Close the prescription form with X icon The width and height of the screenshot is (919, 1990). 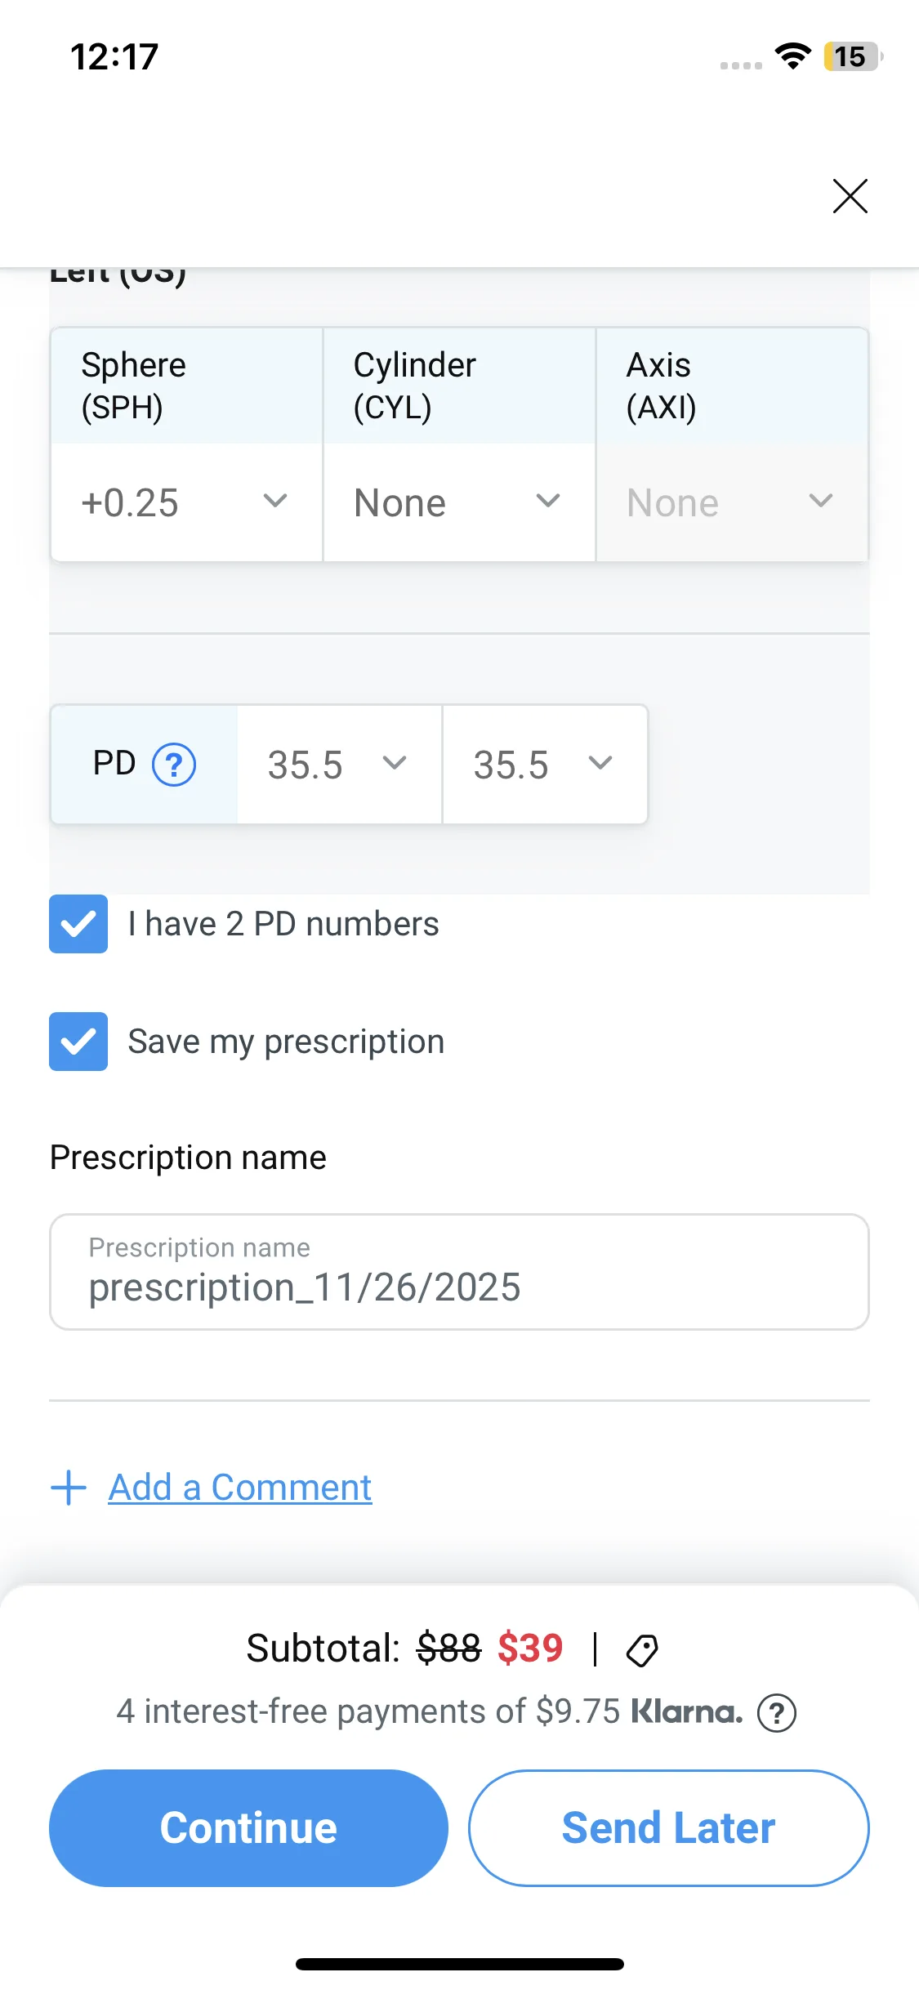coord(850,196)
